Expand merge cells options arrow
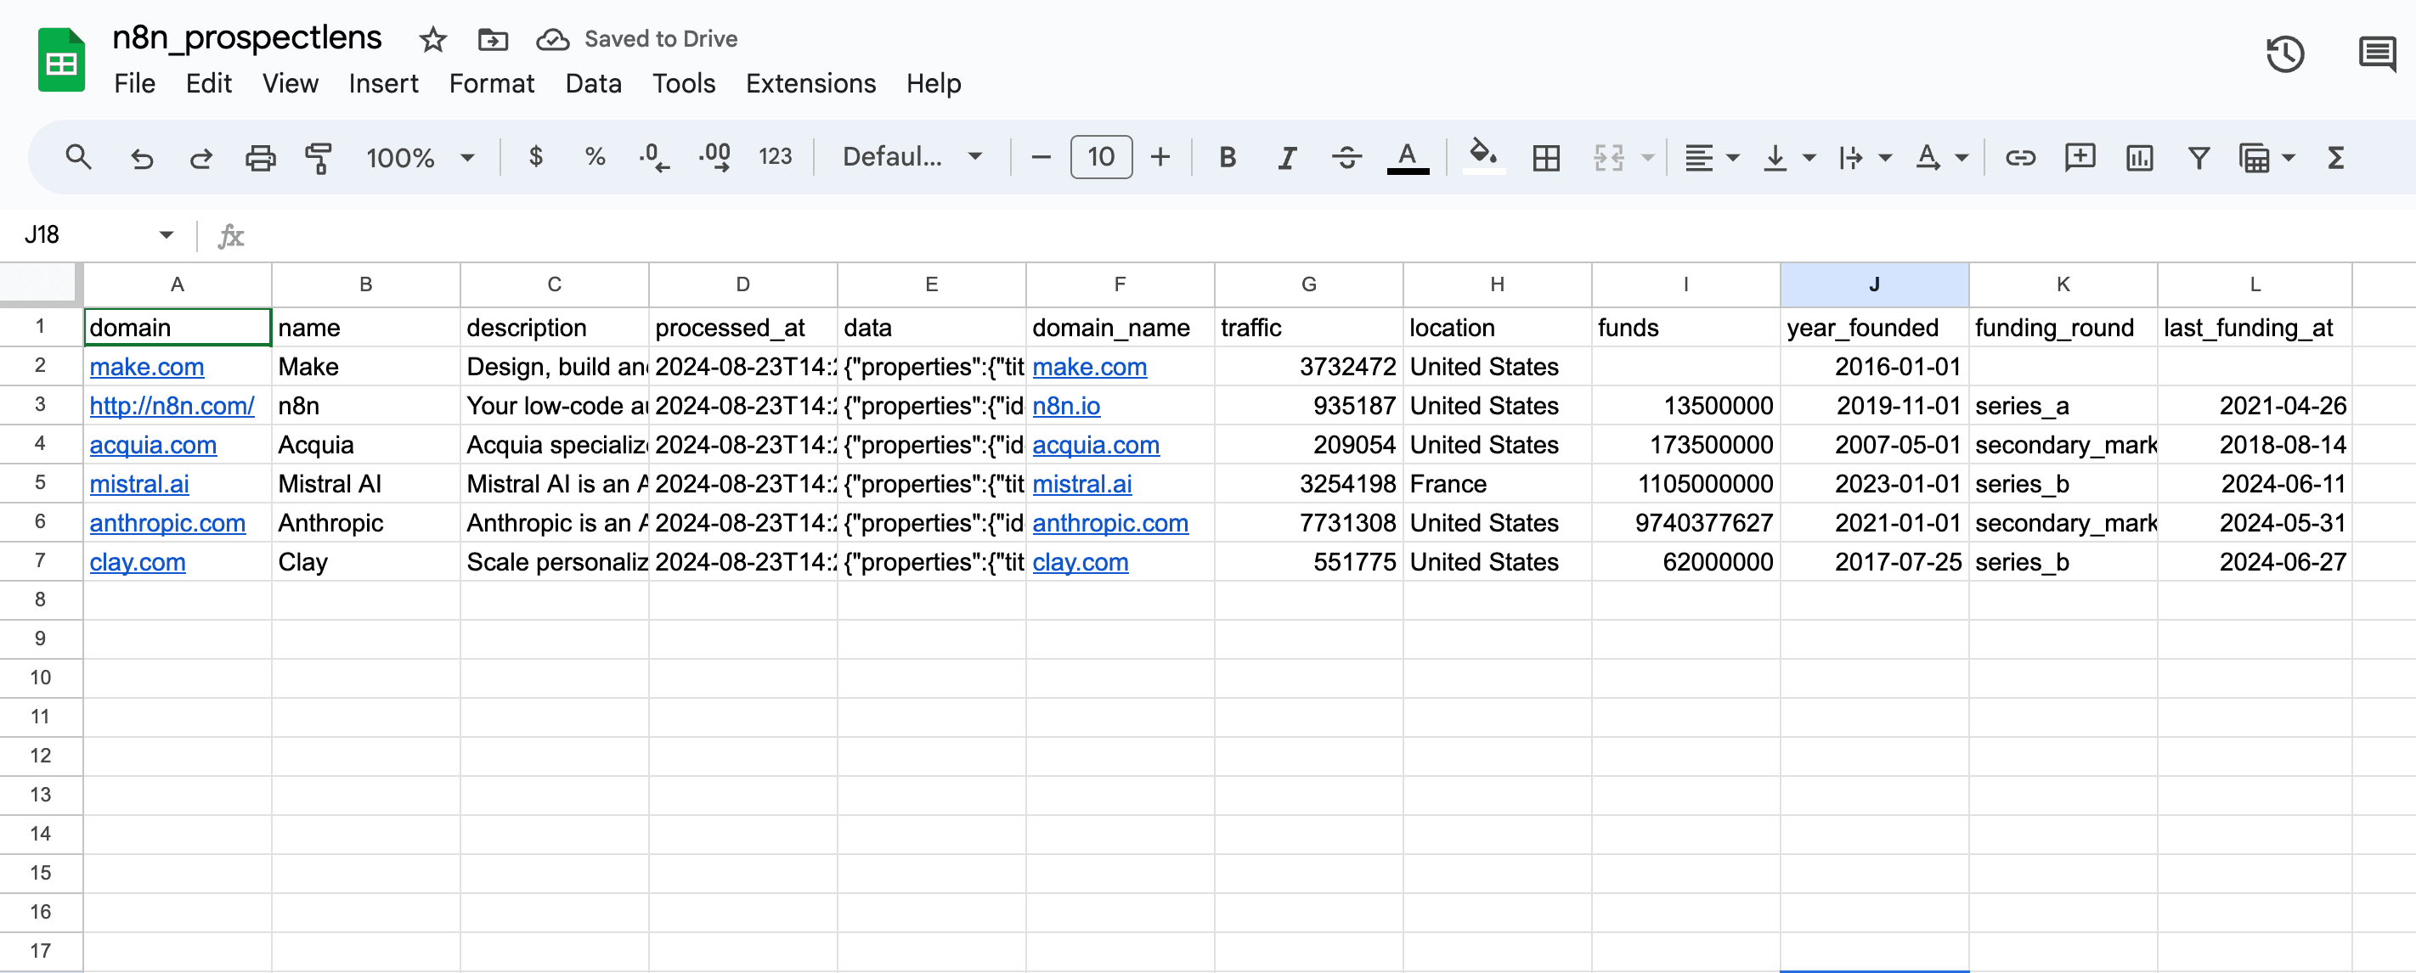 pyautogui.click(x=1647, y=157)
